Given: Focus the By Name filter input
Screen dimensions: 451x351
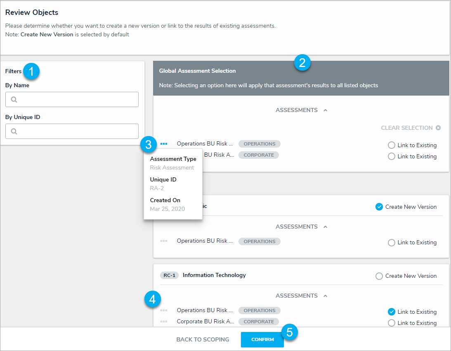Looking at the screenshot, I should coord(77,100).
